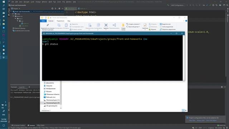The height and width of the screenshot is (129, 229).
Task: Collapse the html-css folder
Action: pos(13,16)
